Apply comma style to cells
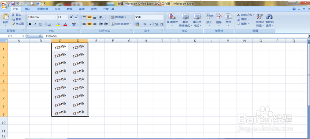The width and height of the screenshot is (310, 139). pos(150,24)
